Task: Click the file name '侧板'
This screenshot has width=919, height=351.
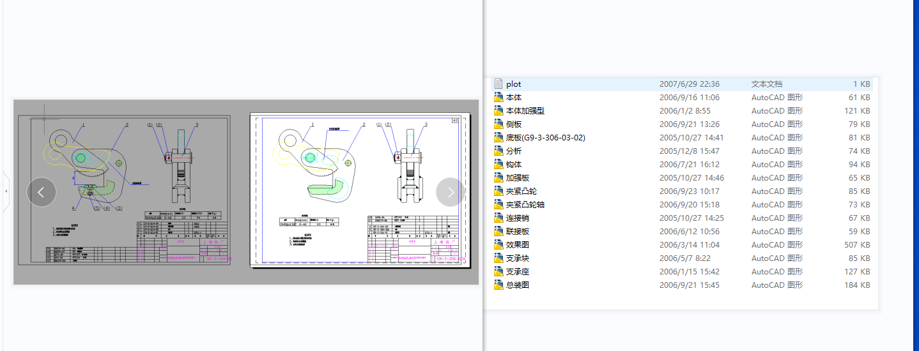Action: (x=514, y=124)
